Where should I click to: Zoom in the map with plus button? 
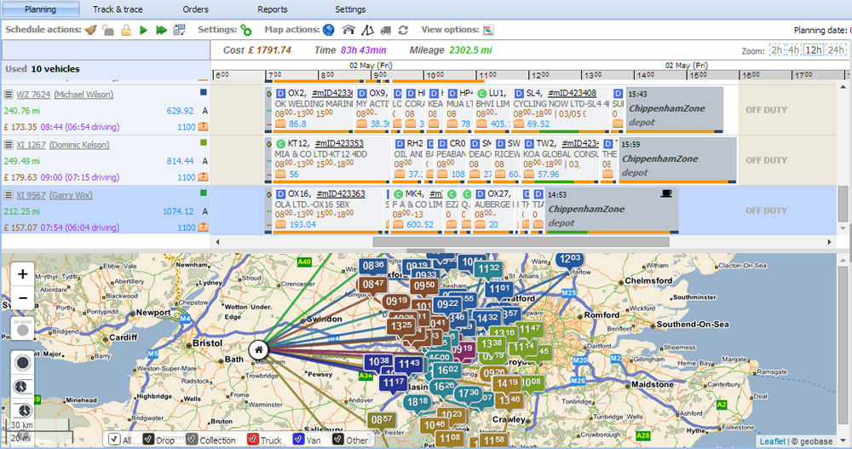tap(23, 274)
